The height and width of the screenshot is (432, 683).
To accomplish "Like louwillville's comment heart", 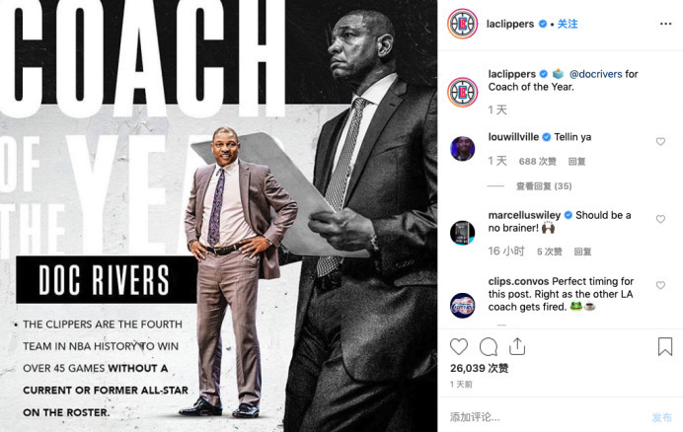I will (660, 141).
